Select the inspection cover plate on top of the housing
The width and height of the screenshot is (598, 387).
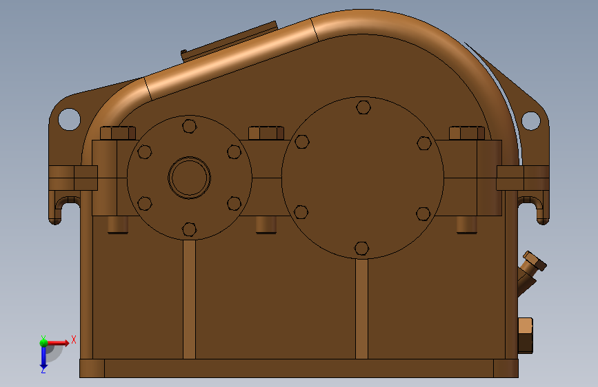229,42
